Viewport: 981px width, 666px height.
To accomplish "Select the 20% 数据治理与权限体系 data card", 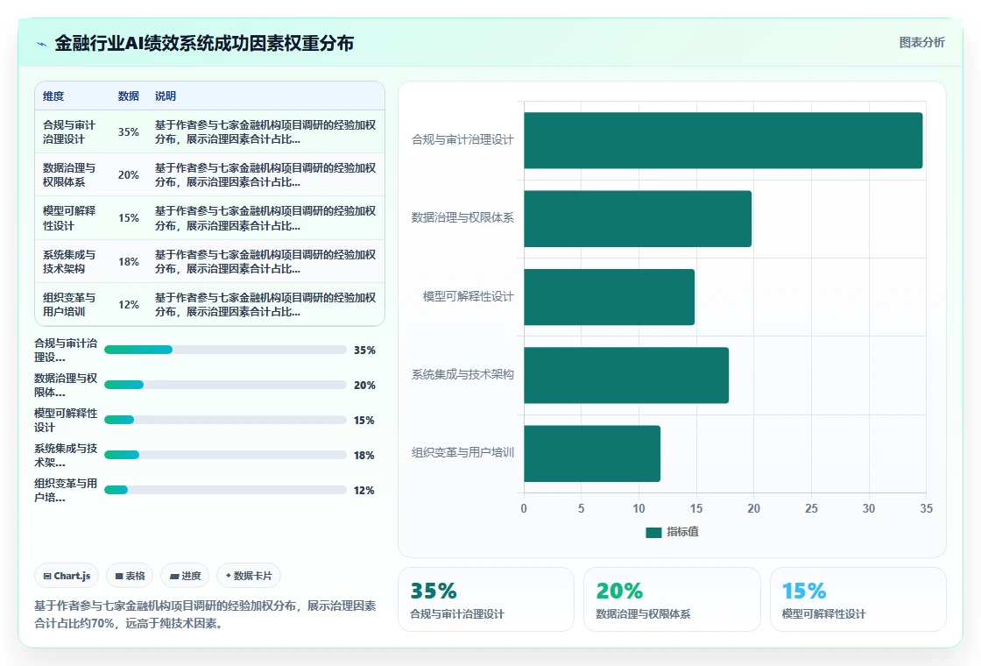I will coord(672,599).
